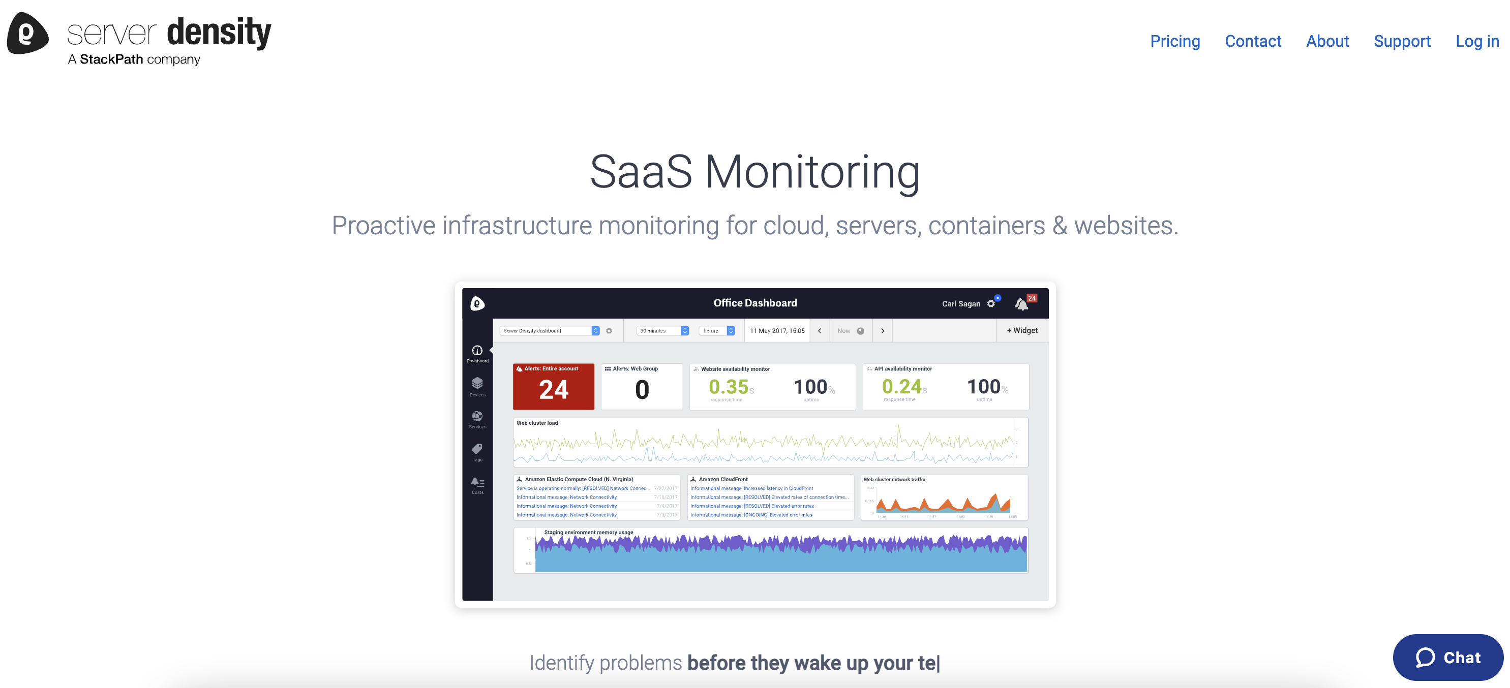Screen dimensions: 1510x688
Task: Click the 11 May 2017, 15:05 date field
Action: tap(777, 330)
